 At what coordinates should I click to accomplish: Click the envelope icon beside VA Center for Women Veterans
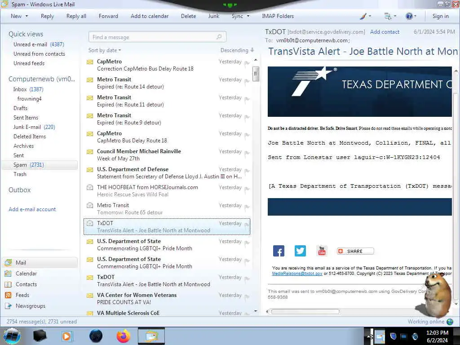pyautogui.click(x=90, y=296)
